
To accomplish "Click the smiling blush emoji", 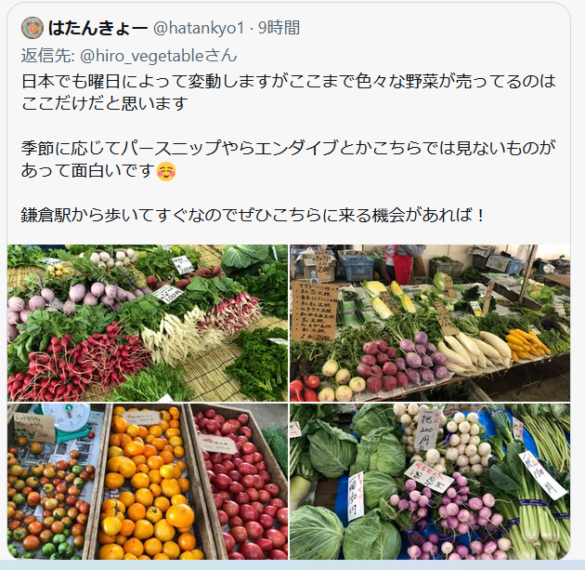I will pos(166,171).
